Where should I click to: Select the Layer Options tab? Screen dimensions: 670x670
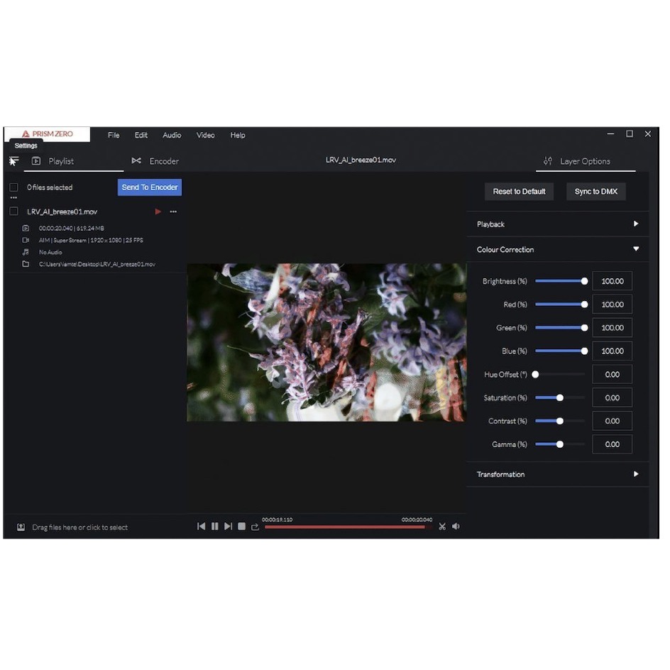click(x=586, y=161)
